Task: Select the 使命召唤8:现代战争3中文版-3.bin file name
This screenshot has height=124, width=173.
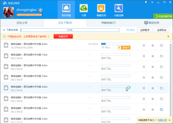Action: coord(29,98)
